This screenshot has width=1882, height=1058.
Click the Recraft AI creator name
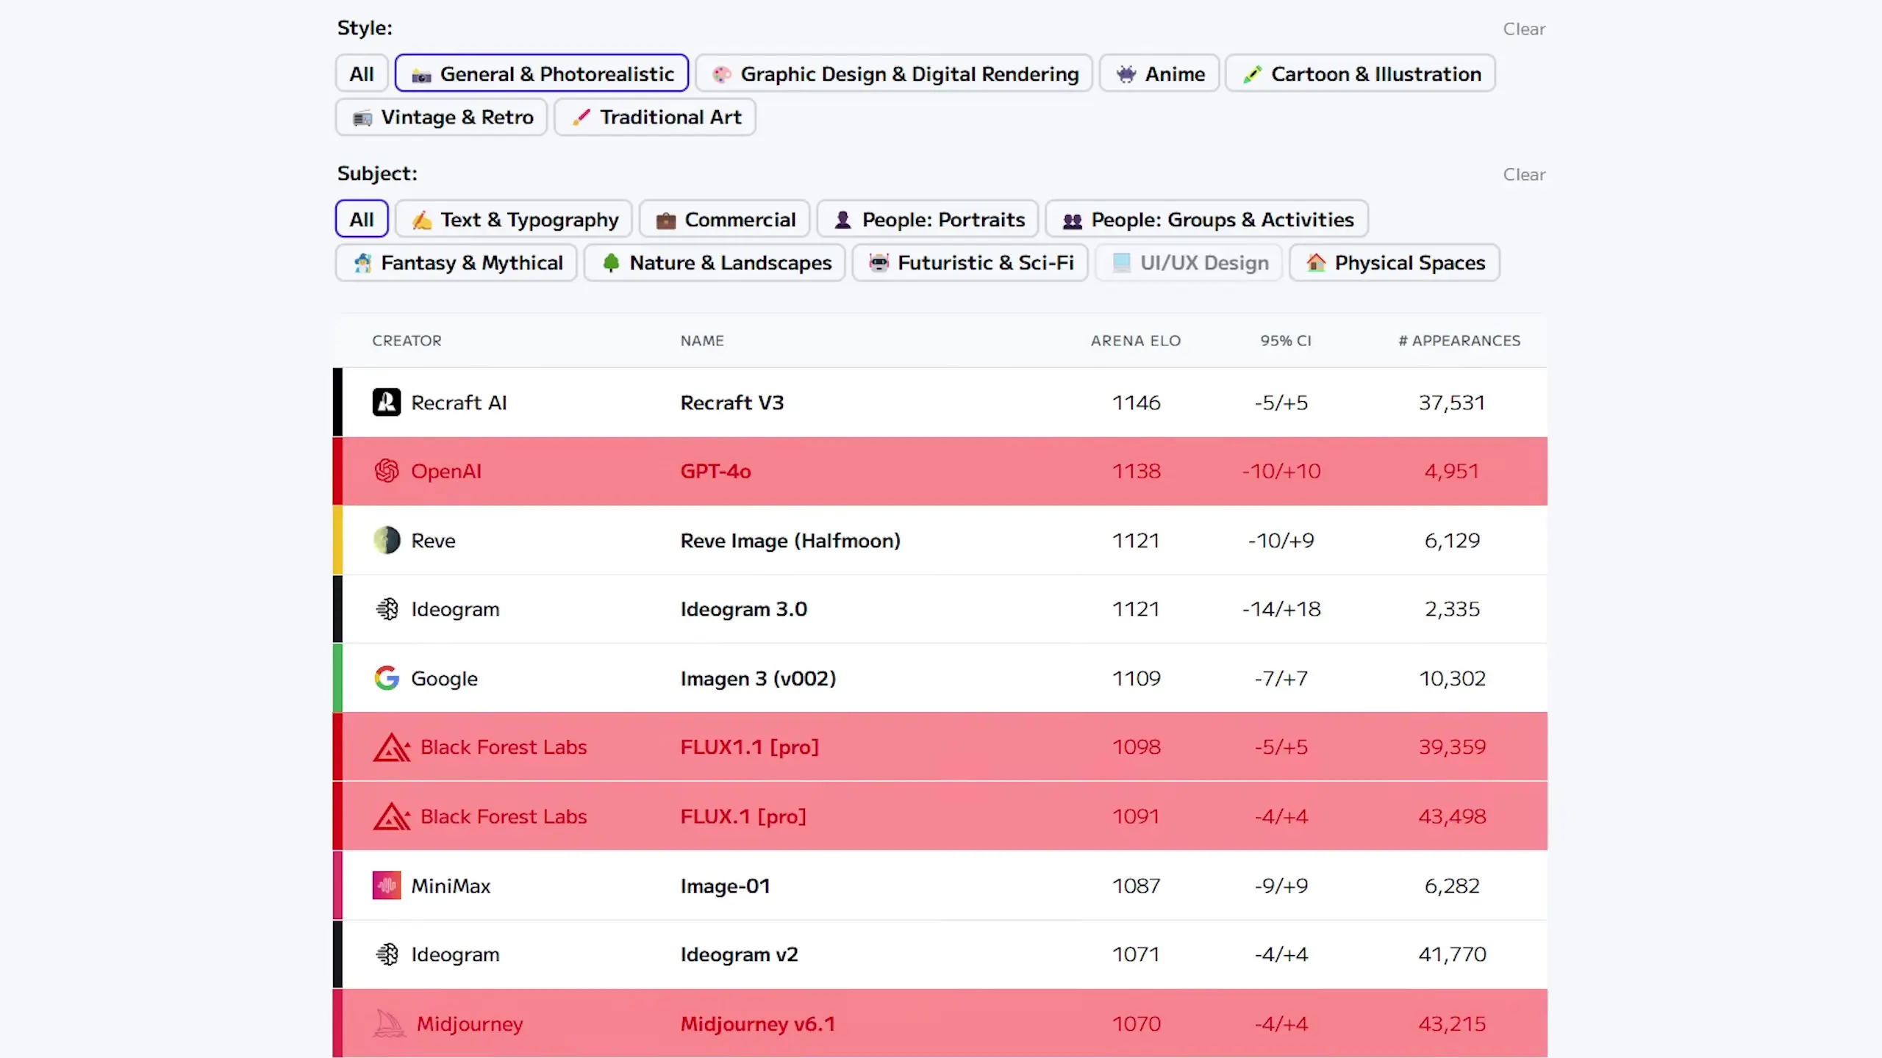tap(459, 403)
